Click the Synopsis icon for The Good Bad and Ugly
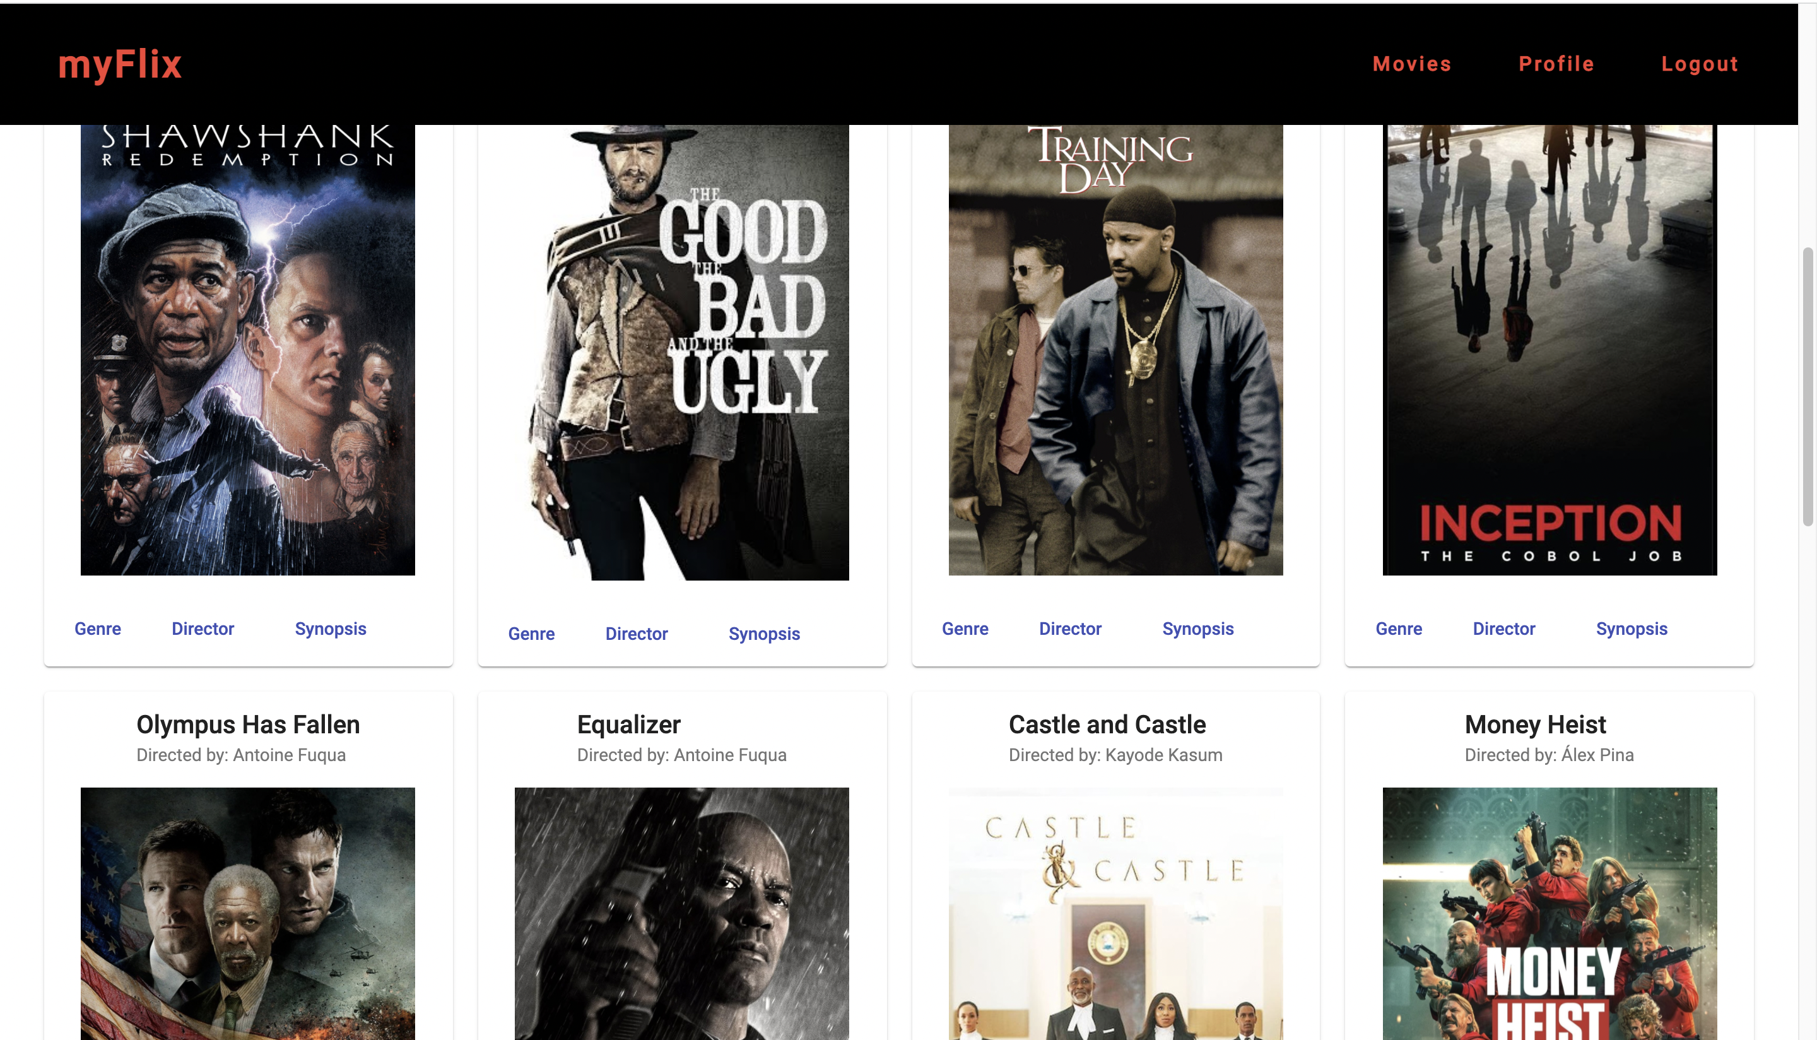 [764, 633]
